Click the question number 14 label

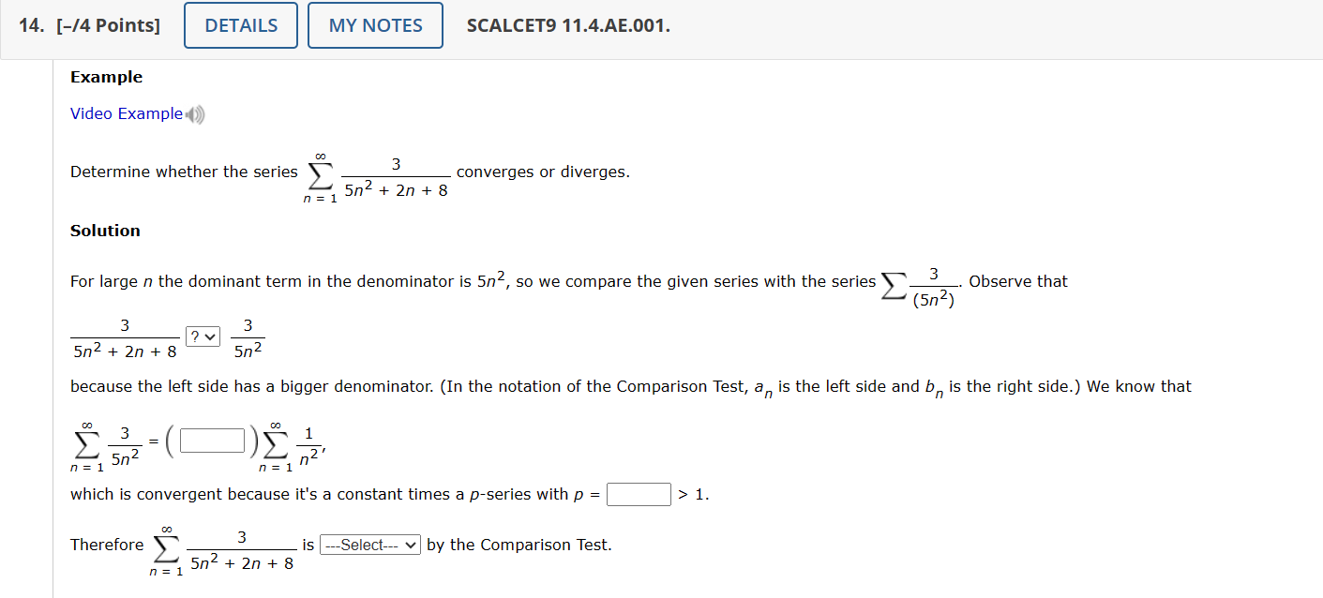[31, 25]
